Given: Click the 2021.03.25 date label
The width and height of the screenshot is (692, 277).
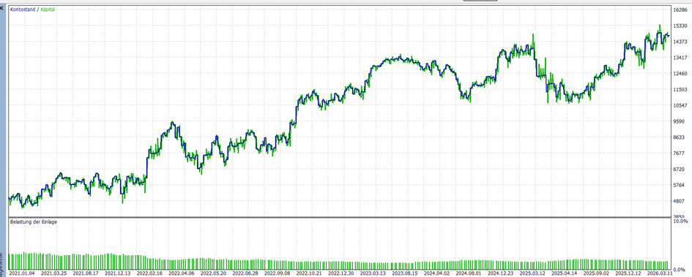Looking at the screenshot, I should (54, 273).
